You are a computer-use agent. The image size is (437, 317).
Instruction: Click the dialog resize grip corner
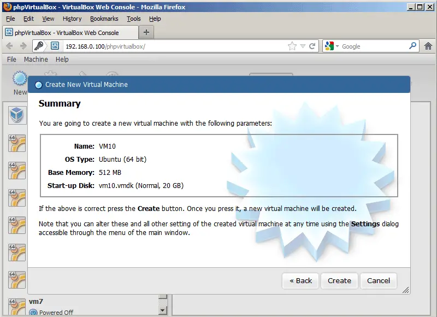[x=405, y=290]
